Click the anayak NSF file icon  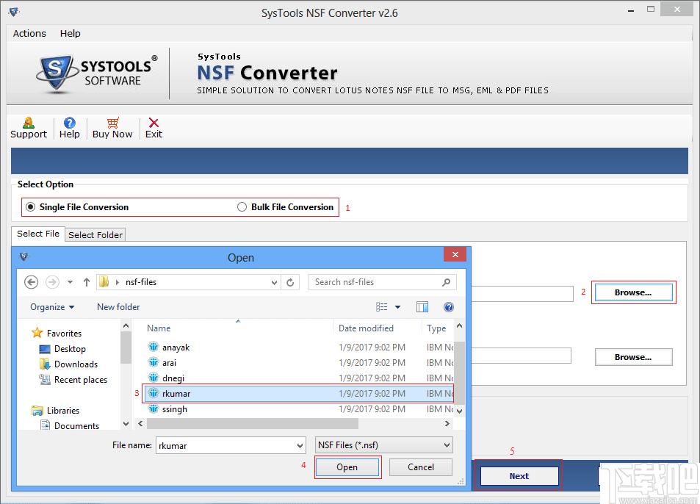click(153, 347)
